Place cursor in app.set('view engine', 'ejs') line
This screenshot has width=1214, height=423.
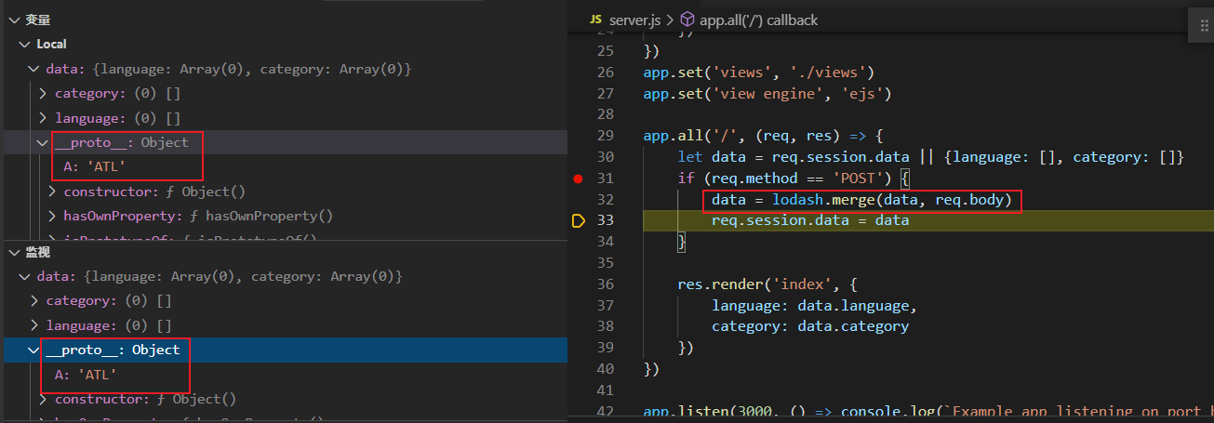click(767, 93)
